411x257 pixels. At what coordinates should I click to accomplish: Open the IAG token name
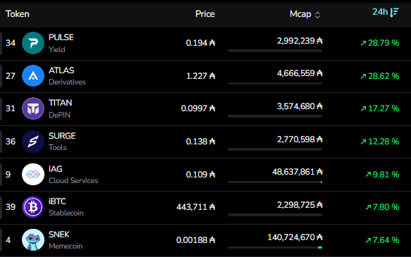pyautogui.click(x=56, y=169)
